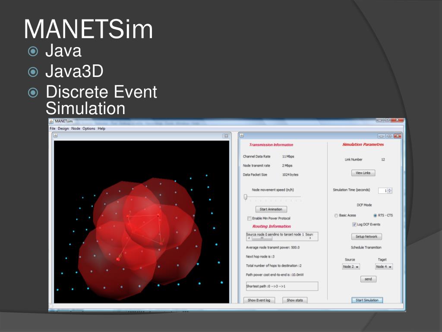The image size is (442, 332).
Task: Click the '1024 bytes' packet size value
Action: point(290,175)
